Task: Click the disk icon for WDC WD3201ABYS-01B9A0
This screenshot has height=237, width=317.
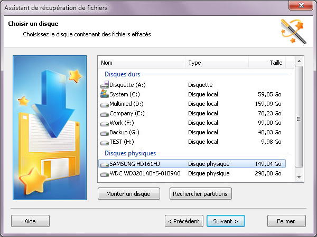Action: 105,174
